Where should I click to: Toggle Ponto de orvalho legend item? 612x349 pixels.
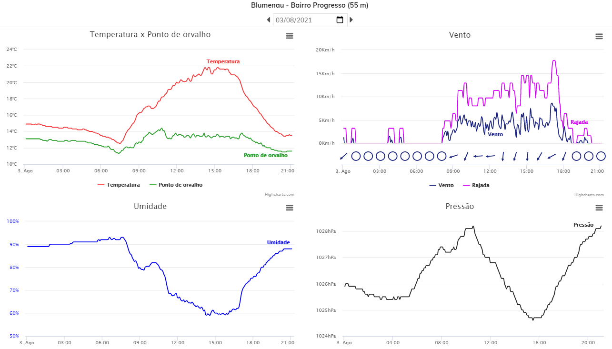(176, 185)
